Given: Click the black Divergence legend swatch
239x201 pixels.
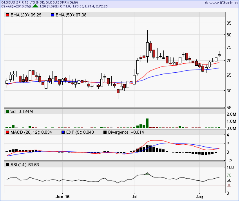Looking at the screenshot, I should 105,132.
